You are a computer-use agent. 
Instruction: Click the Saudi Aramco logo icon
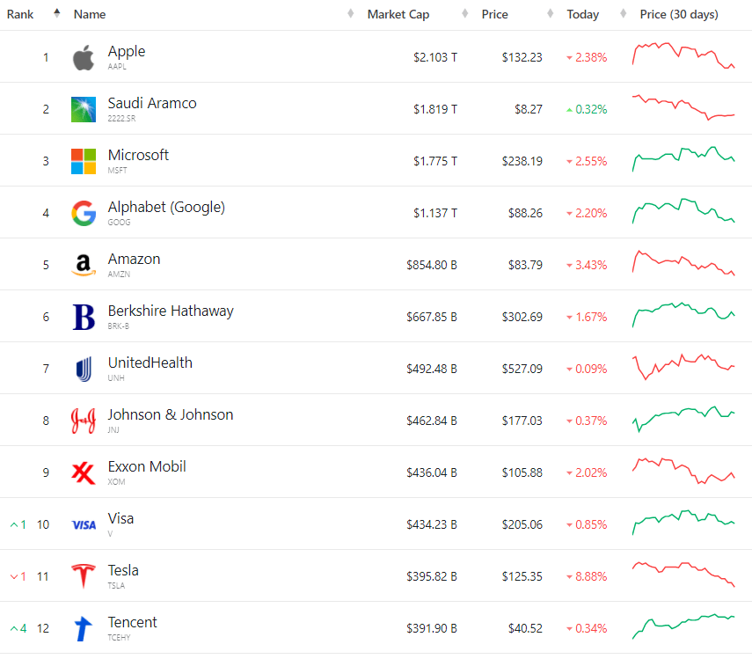click(x=84, y=110)
